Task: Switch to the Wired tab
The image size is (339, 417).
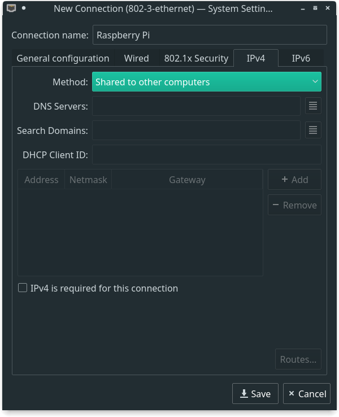Action: (136, 58)
